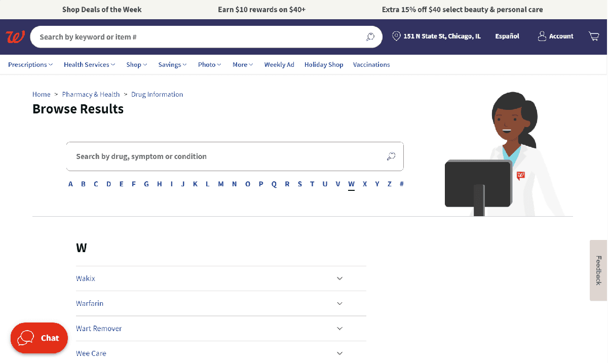Expand the Wart Remover row
This screenshot has width=608, height=363.
[221, 329]
